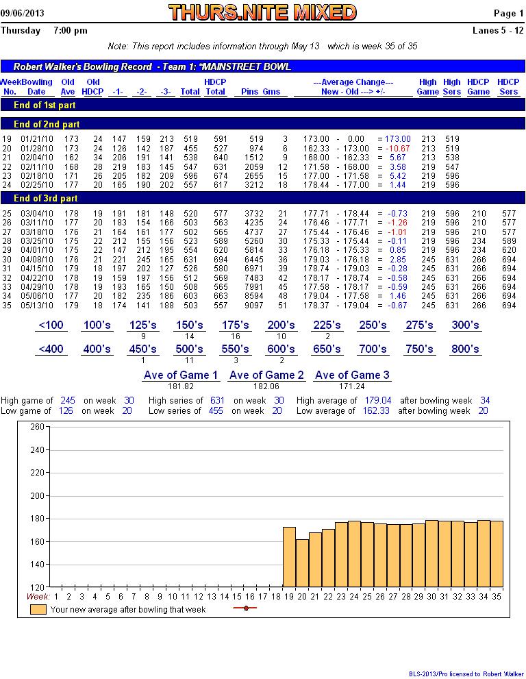Click the High Sers column header
Image resolution: width=526 pixels, height=679 pixels.
point(451,86)
